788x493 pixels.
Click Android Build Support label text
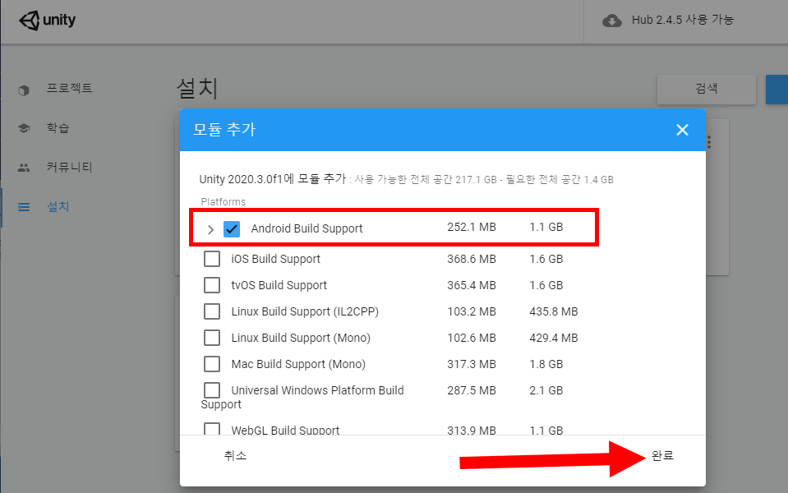(x=306, y=228)
